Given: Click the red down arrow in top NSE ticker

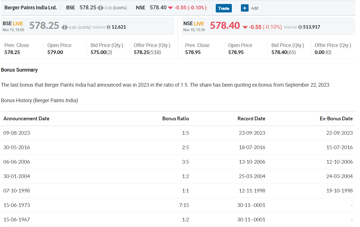Looking at the screenshot, I should 170,8.
